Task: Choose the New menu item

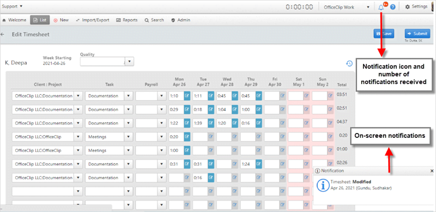Action: (x=61, y=20)
